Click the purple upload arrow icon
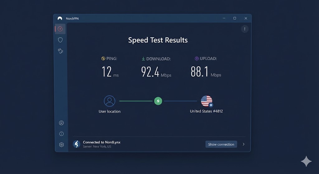319x174 pixels. tap(197, 59)
